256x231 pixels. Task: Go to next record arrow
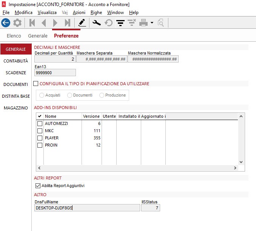click(x=56, y=23)
